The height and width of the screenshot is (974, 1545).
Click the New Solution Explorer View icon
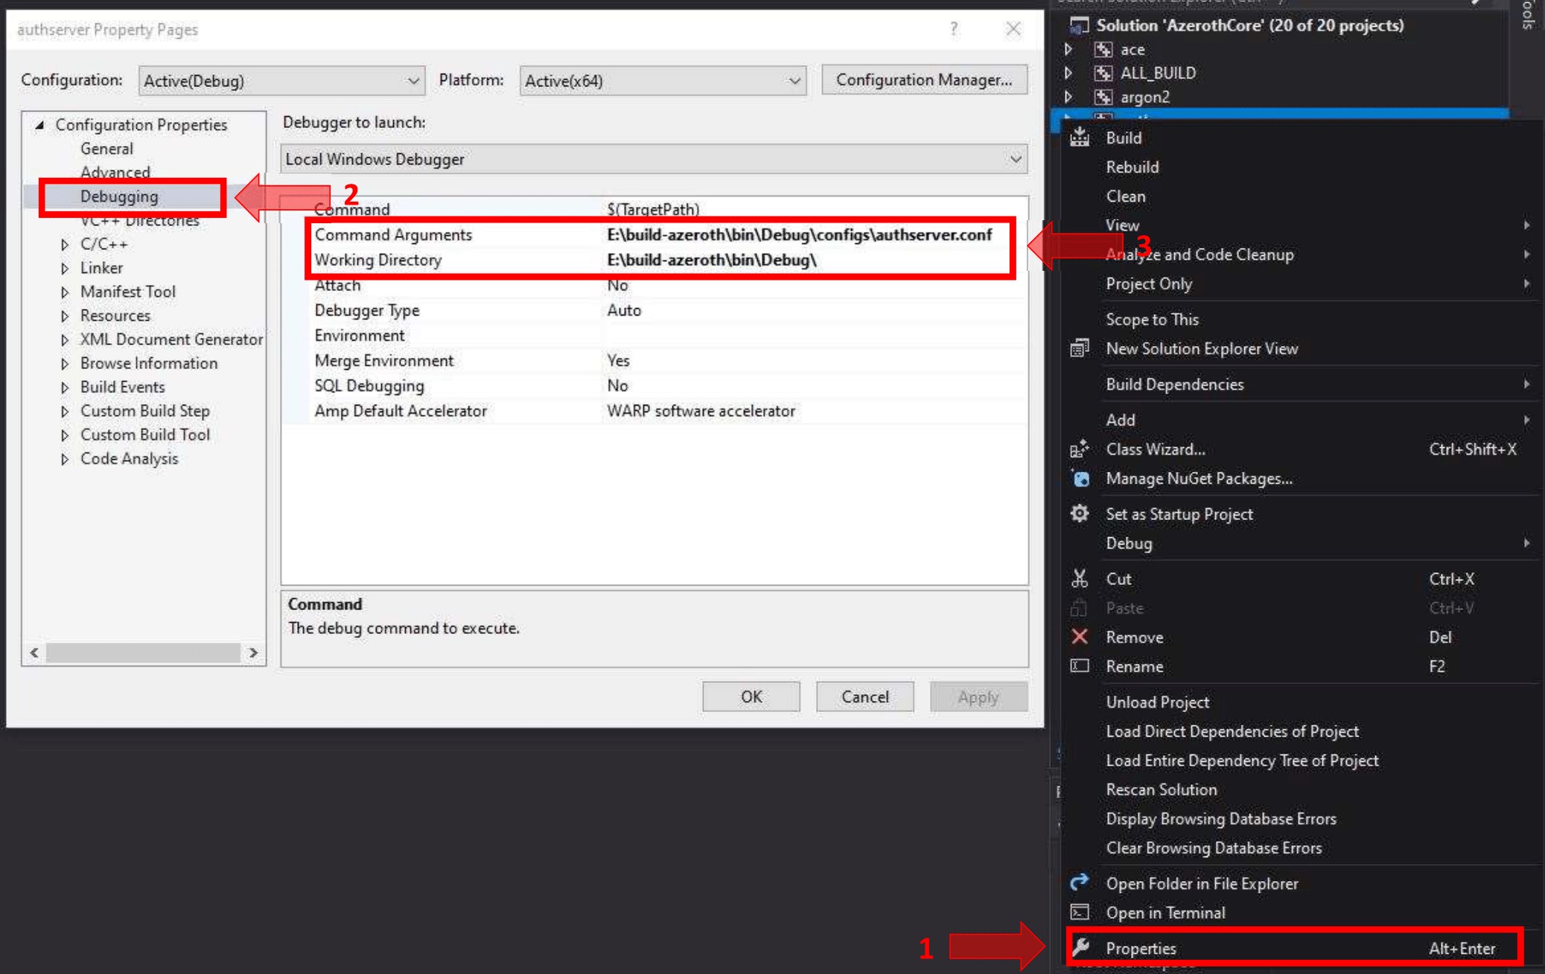point(1080,348)
